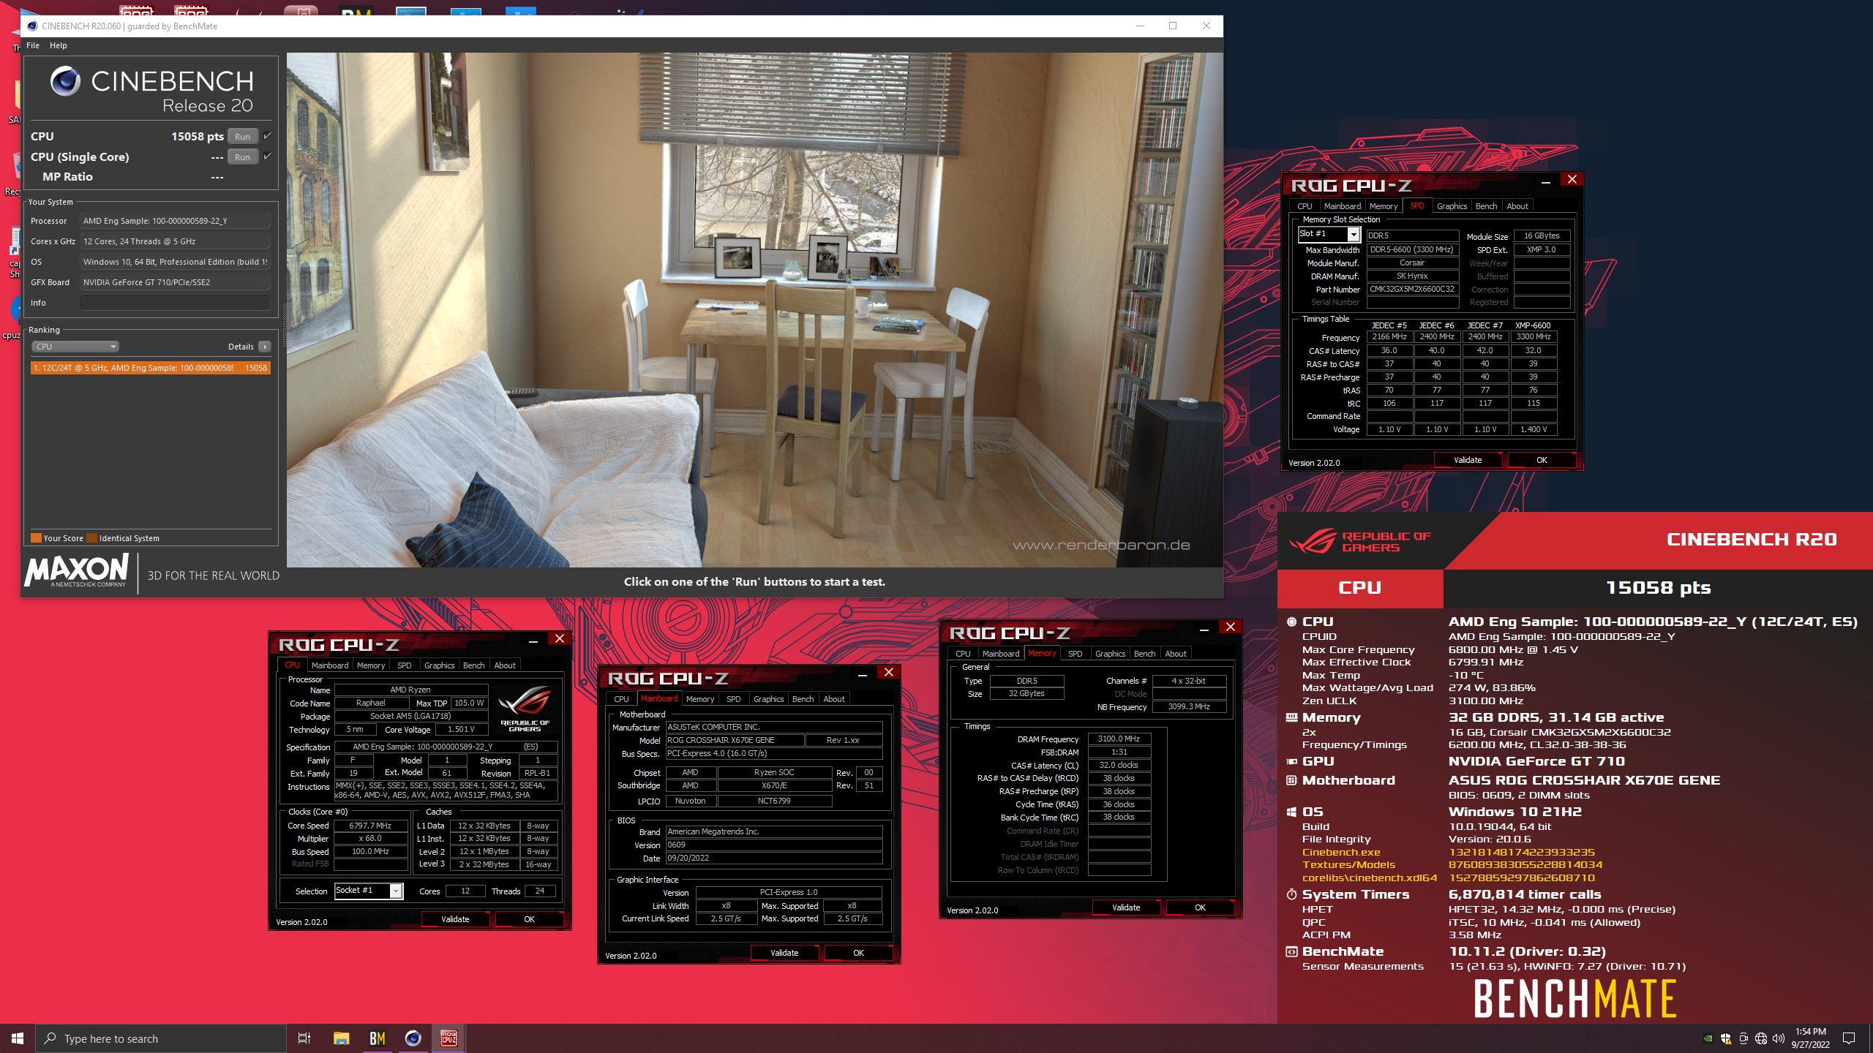Select the CPU tab in the CPU-Z Memory window
Viewport: 1873px width, 1053px height.
(963, 654)
